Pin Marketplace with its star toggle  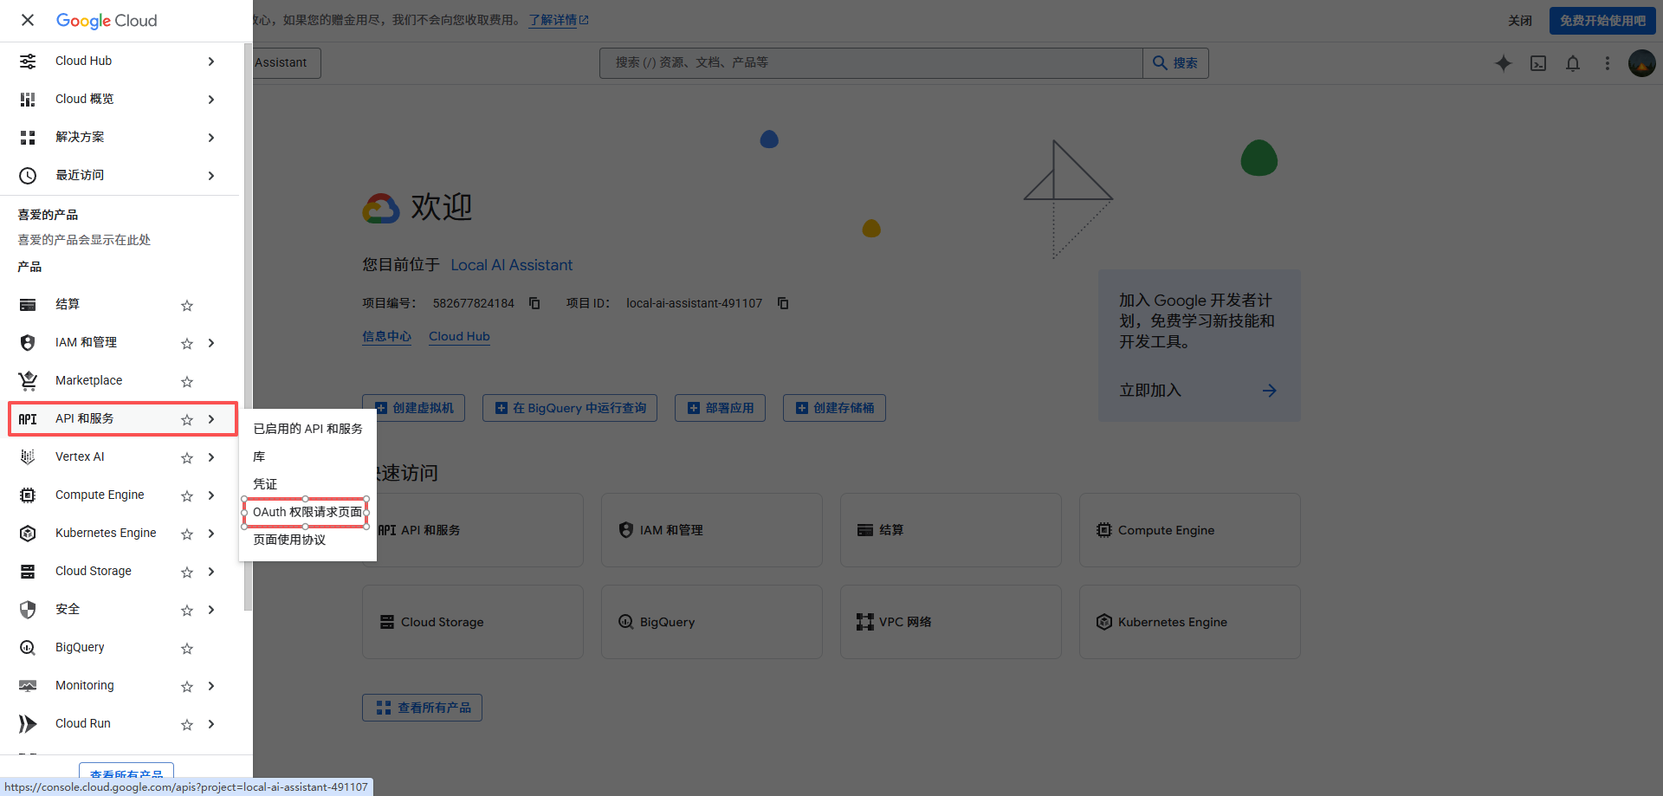(x=187, y=382)
